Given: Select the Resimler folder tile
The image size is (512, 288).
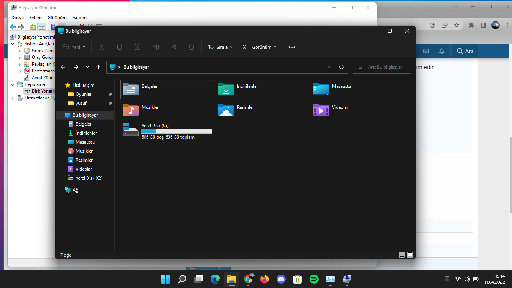Looking at the screenshot, I should click(x=262, y=110).
